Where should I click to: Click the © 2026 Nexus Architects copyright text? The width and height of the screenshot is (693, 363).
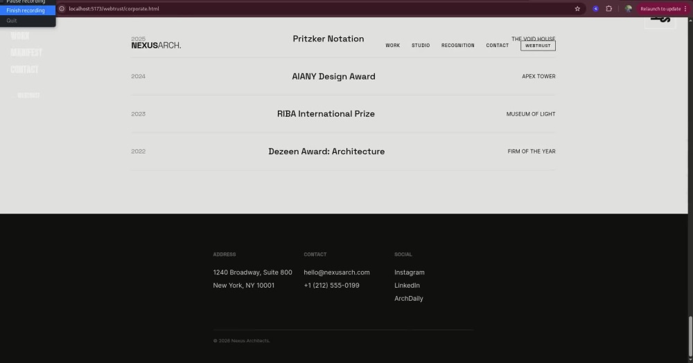tap(241, 340)
